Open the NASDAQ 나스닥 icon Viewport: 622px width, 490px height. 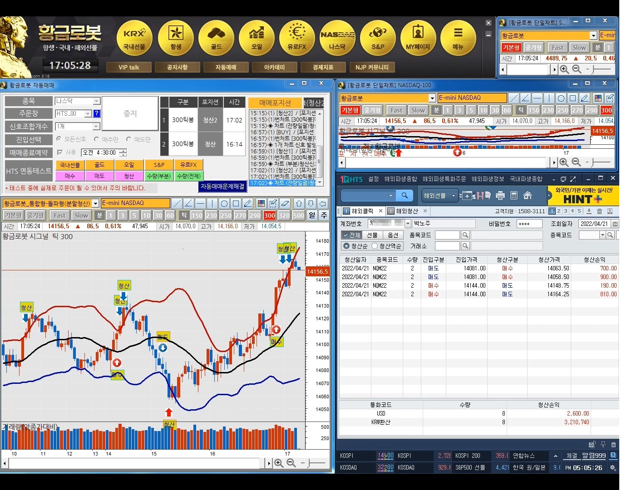[337, 38]
